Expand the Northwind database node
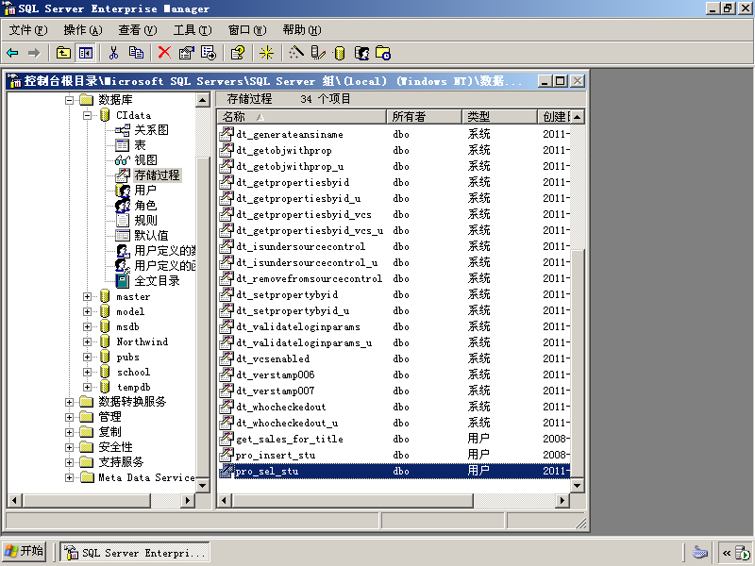755x566 pixels. 87,341
